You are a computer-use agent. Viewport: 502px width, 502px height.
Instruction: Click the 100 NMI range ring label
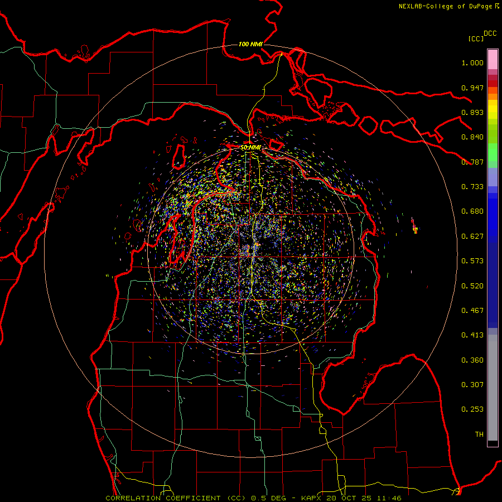click(x=250, y=44)
